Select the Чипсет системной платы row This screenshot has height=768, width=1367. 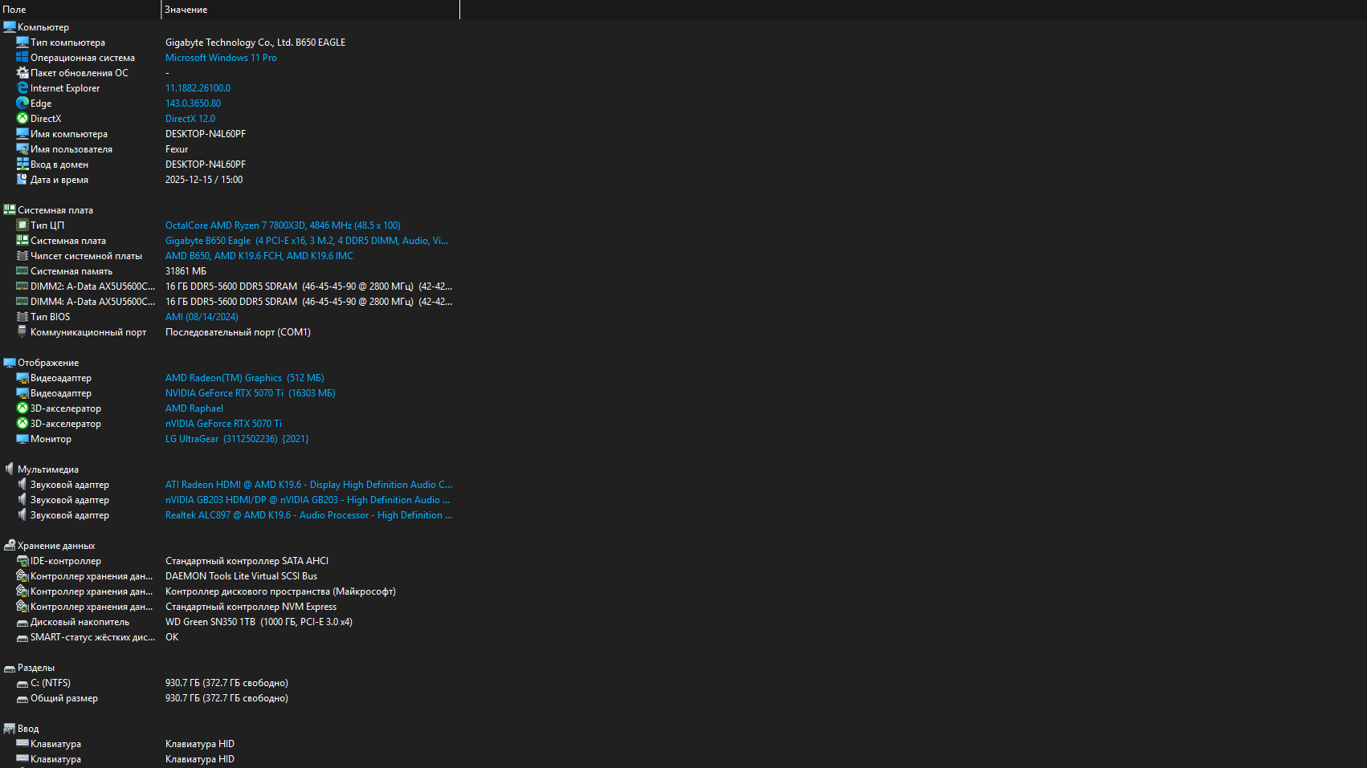(230, 256)
